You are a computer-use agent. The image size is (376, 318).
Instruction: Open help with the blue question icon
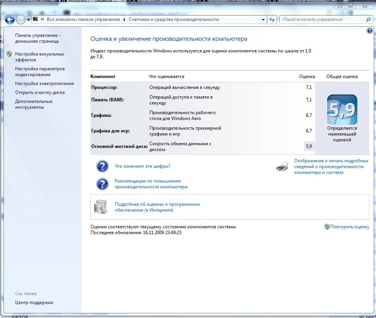(369, 31)
